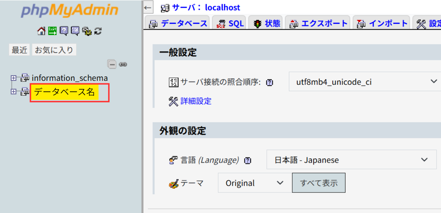Open the 詳細設定 link
441x213 pixels.
pyautogui.click(x=196, y=101)
